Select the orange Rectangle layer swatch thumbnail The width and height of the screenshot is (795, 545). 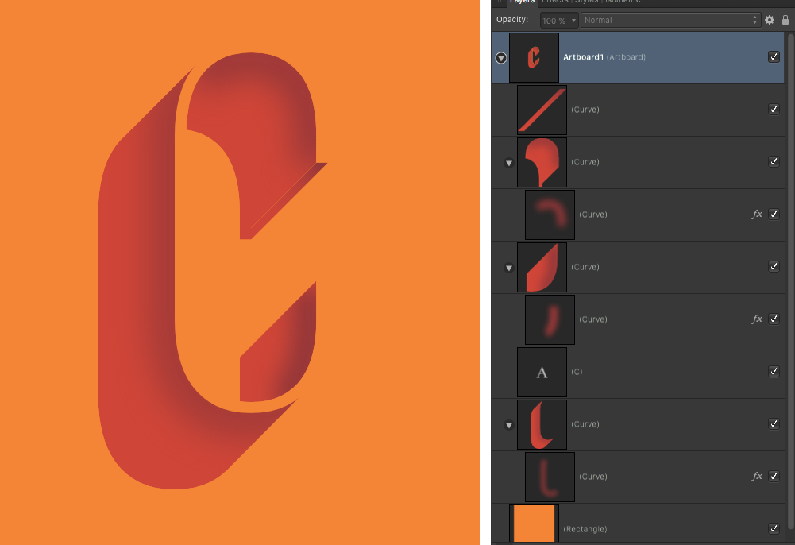tap(534, 524)
